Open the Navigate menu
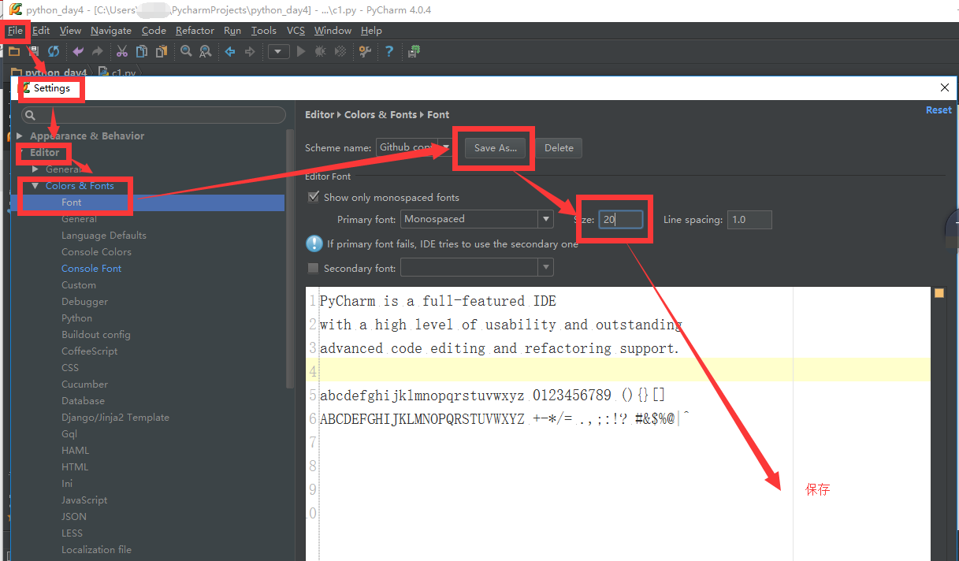This screenshot has height=561, width=959. point(111,30)
